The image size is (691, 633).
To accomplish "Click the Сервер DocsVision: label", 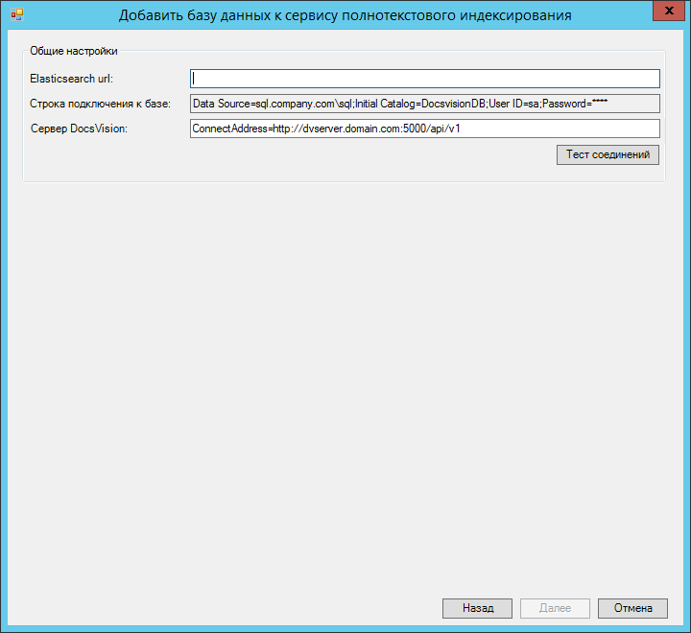I will tap(86, 129).
